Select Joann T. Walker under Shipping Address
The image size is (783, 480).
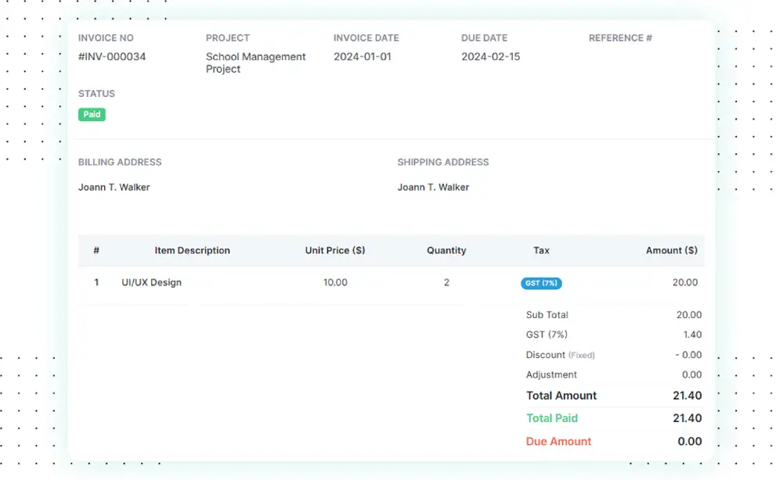coord(433,187)
